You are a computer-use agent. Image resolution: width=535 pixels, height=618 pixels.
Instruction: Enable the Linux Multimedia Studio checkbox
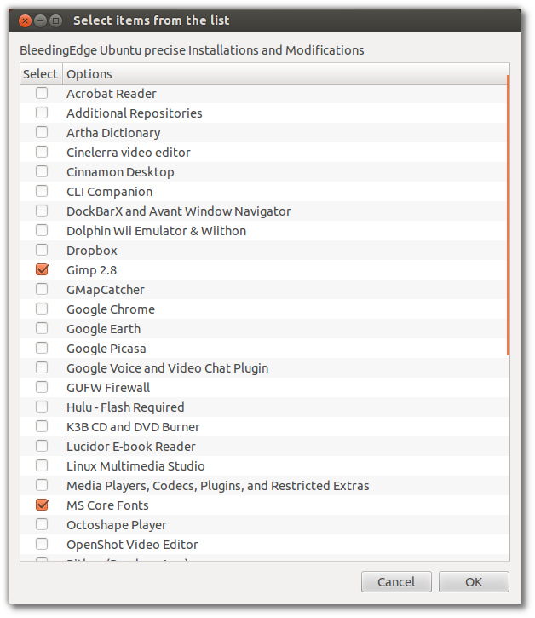coord(42,465)
